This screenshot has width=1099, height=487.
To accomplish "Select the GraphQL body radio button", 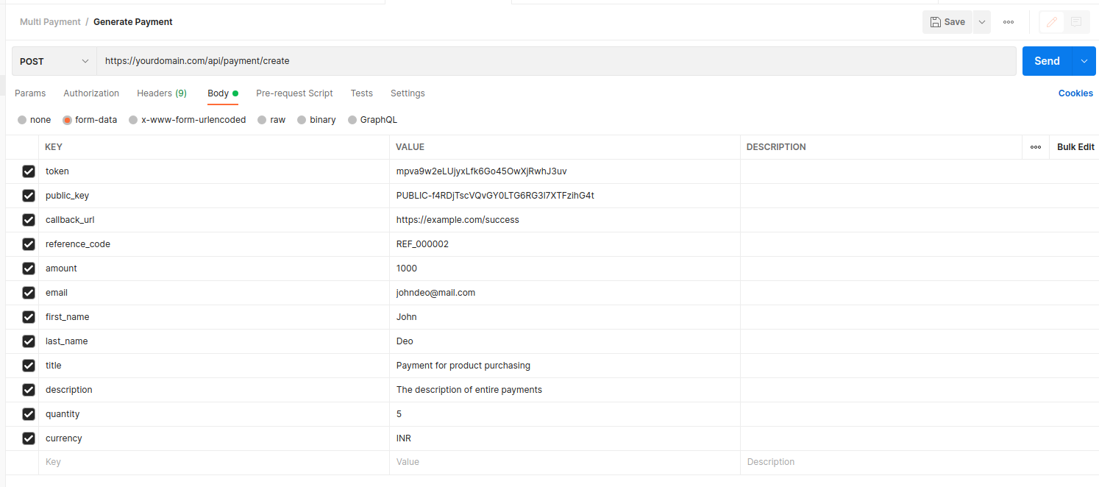I will tap(352, 120).
